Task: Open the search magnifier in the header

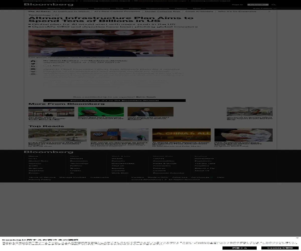Action: [274, 5]
